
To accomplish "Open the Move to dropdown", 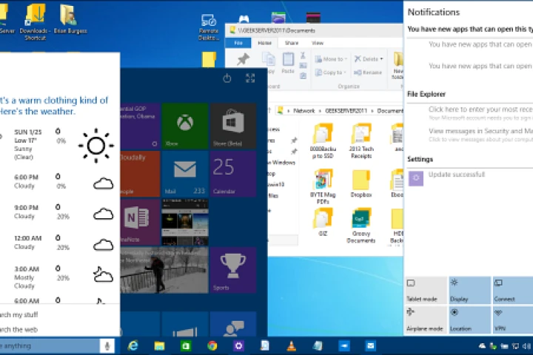I will point(331,59).
